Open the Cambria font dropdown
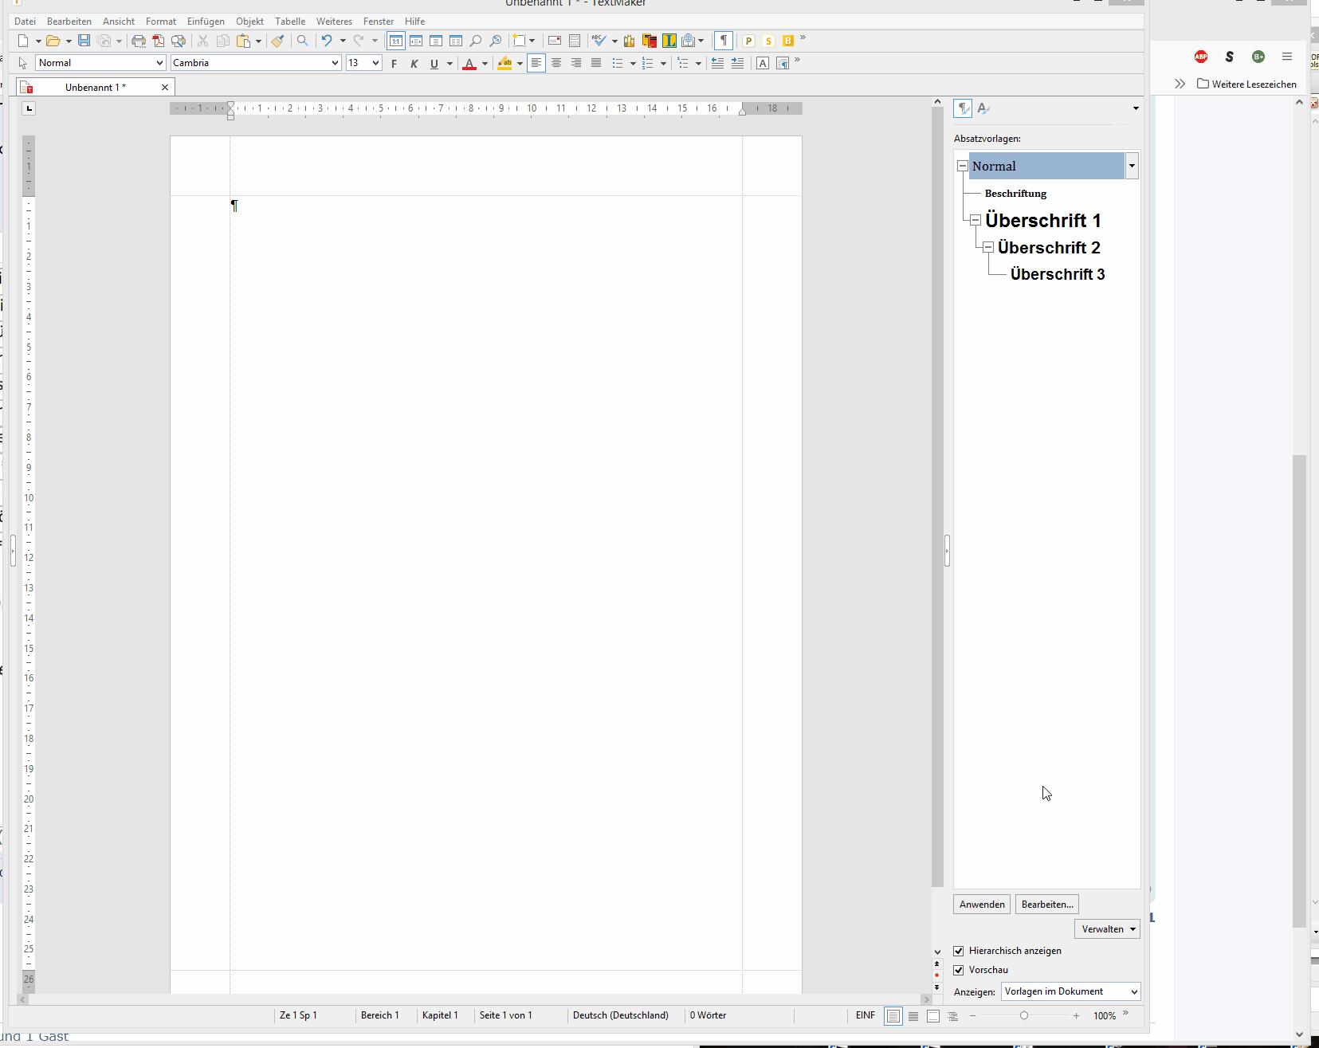Image resolution: width=1319 pixels, height=1048 pixels. [x=335, y=63]
